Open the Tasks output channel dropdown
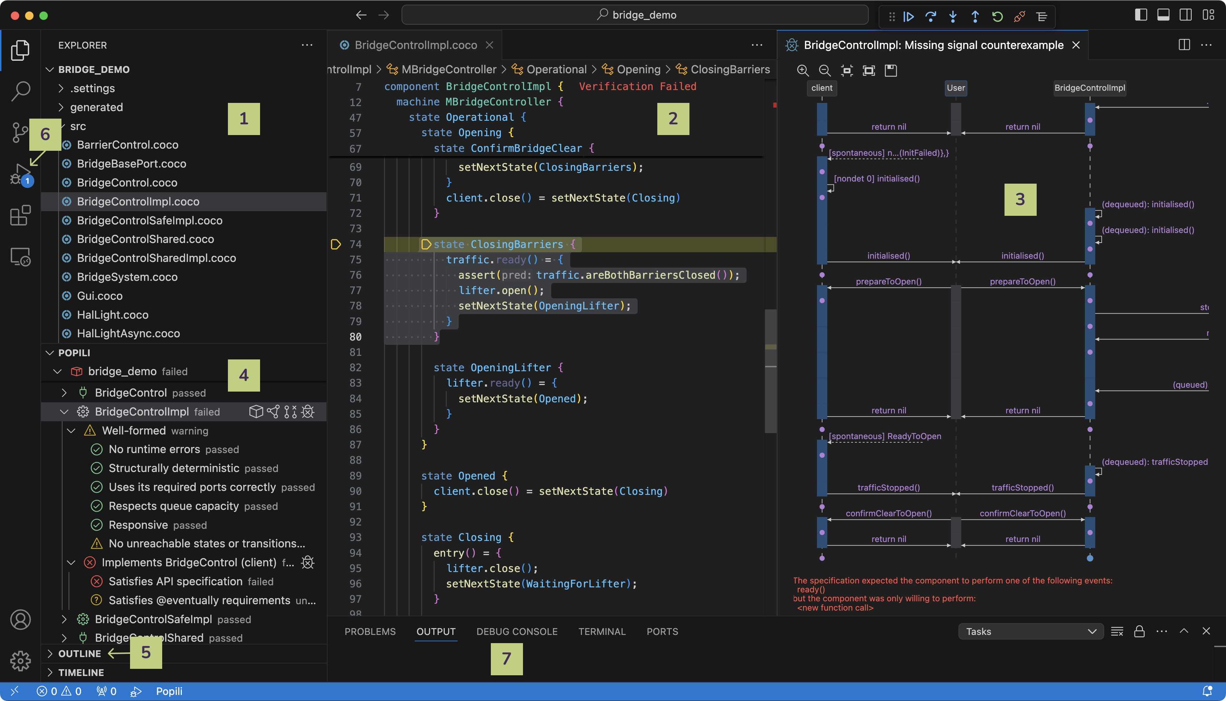Image resolution: width=1226 pixels, height=701 pixels. (x=1031, y=631)
